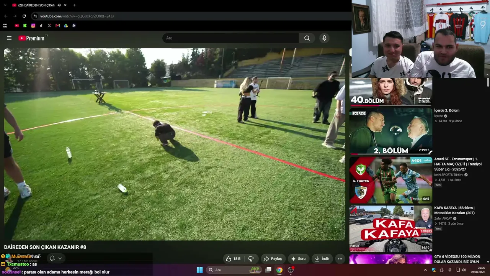The image size is (490, 276).
Task: Click the İndir download button
Action: click(322, 259)
